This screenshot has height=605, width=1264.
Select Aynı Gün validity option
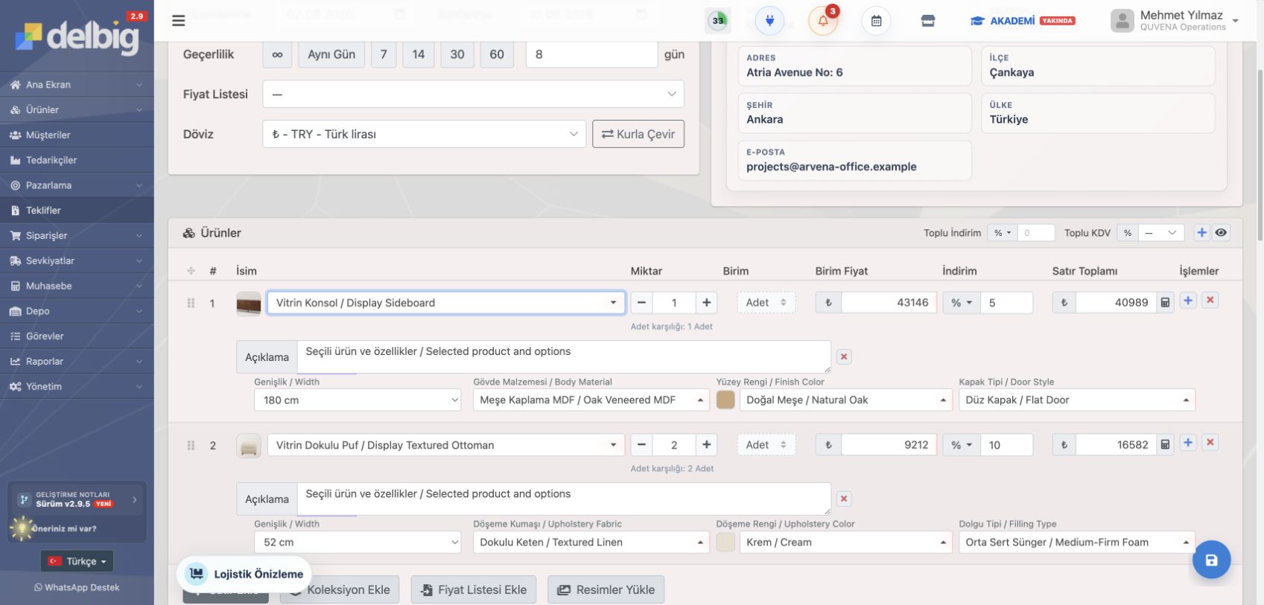(331, 54)
